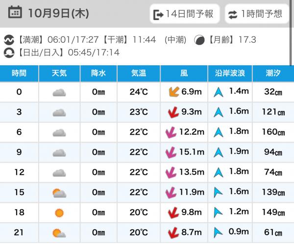Click the partly cloudy icon at 15時
This screenshot has width=294, height=244.
59,193
